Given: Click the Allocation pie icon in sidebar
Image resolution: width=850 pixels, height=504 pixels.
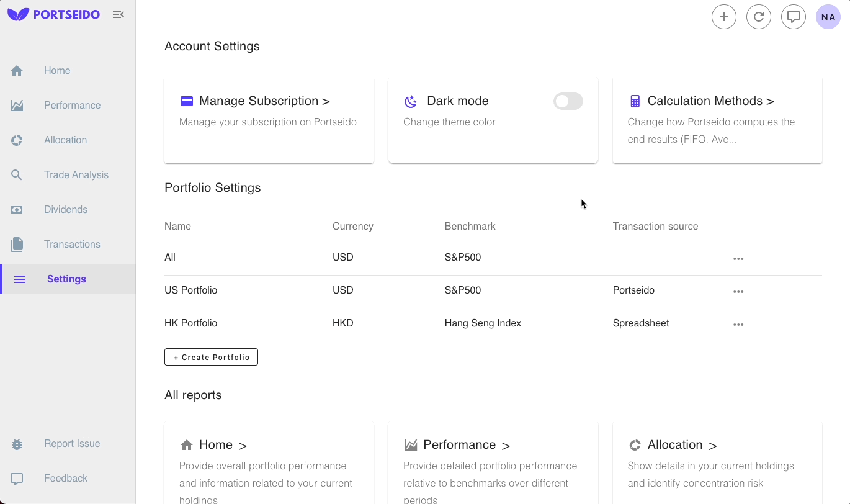Looking at the screenshot, I should (17, 140).
